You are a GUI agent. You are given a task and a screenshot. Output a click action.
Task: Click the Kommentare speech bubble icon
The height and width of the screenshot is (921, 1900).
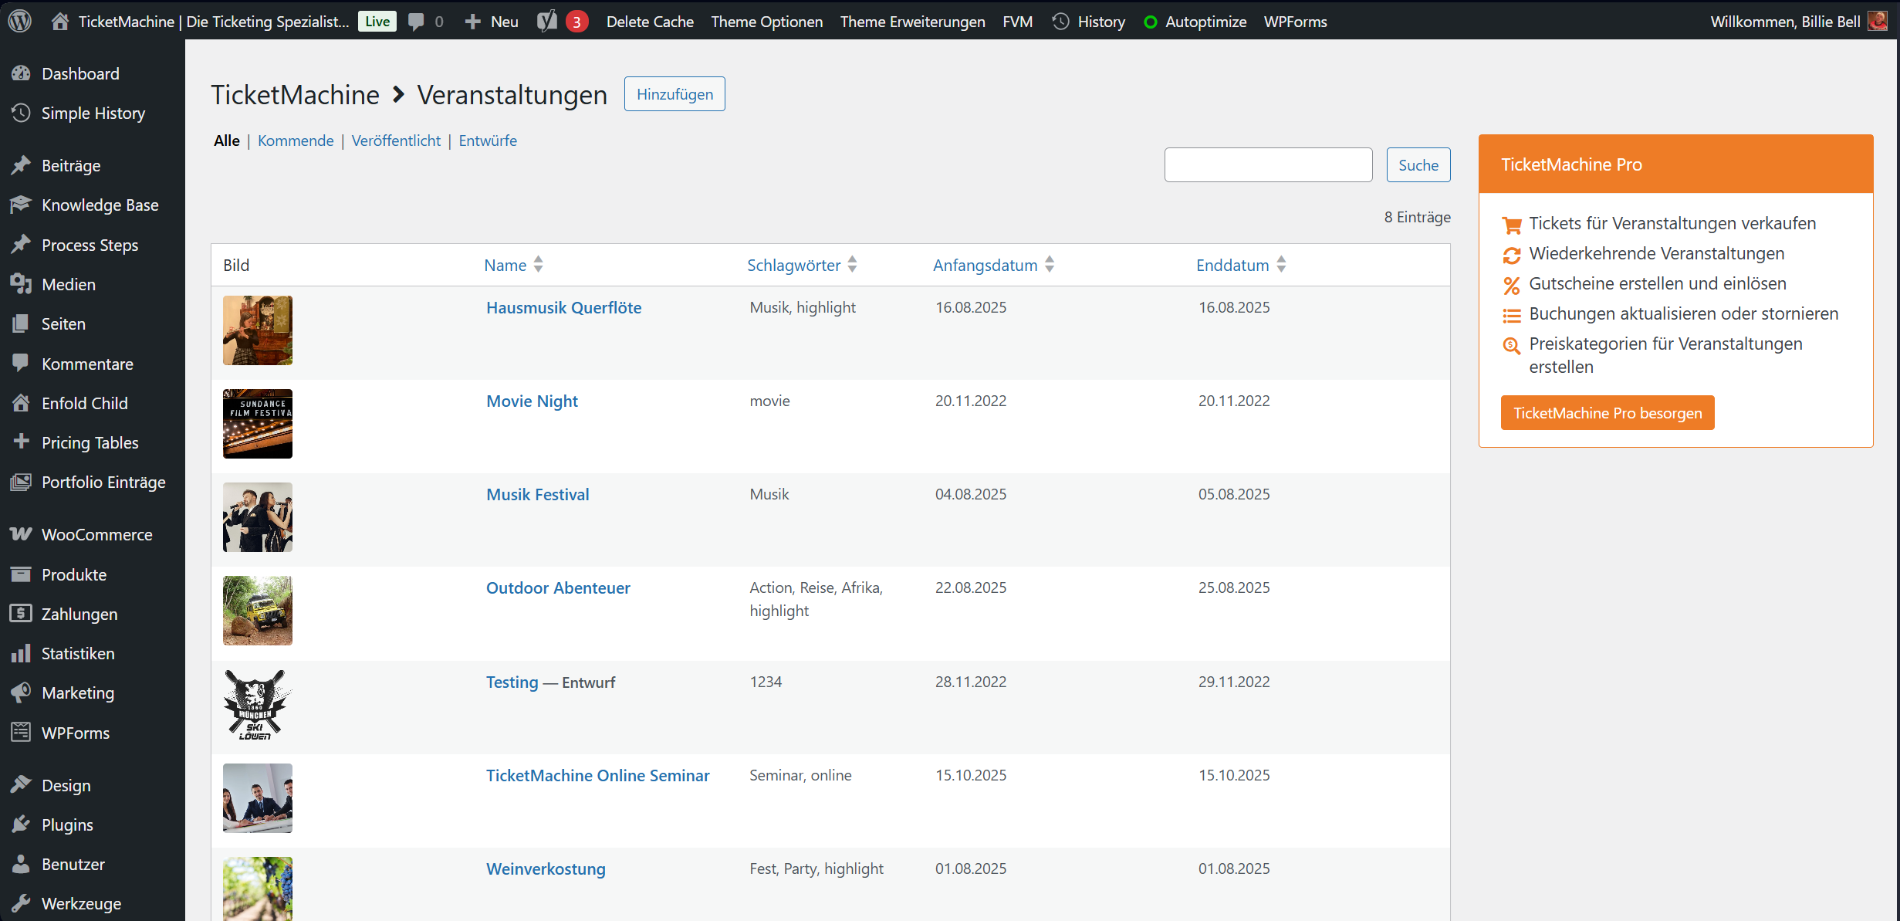point(21,364)
